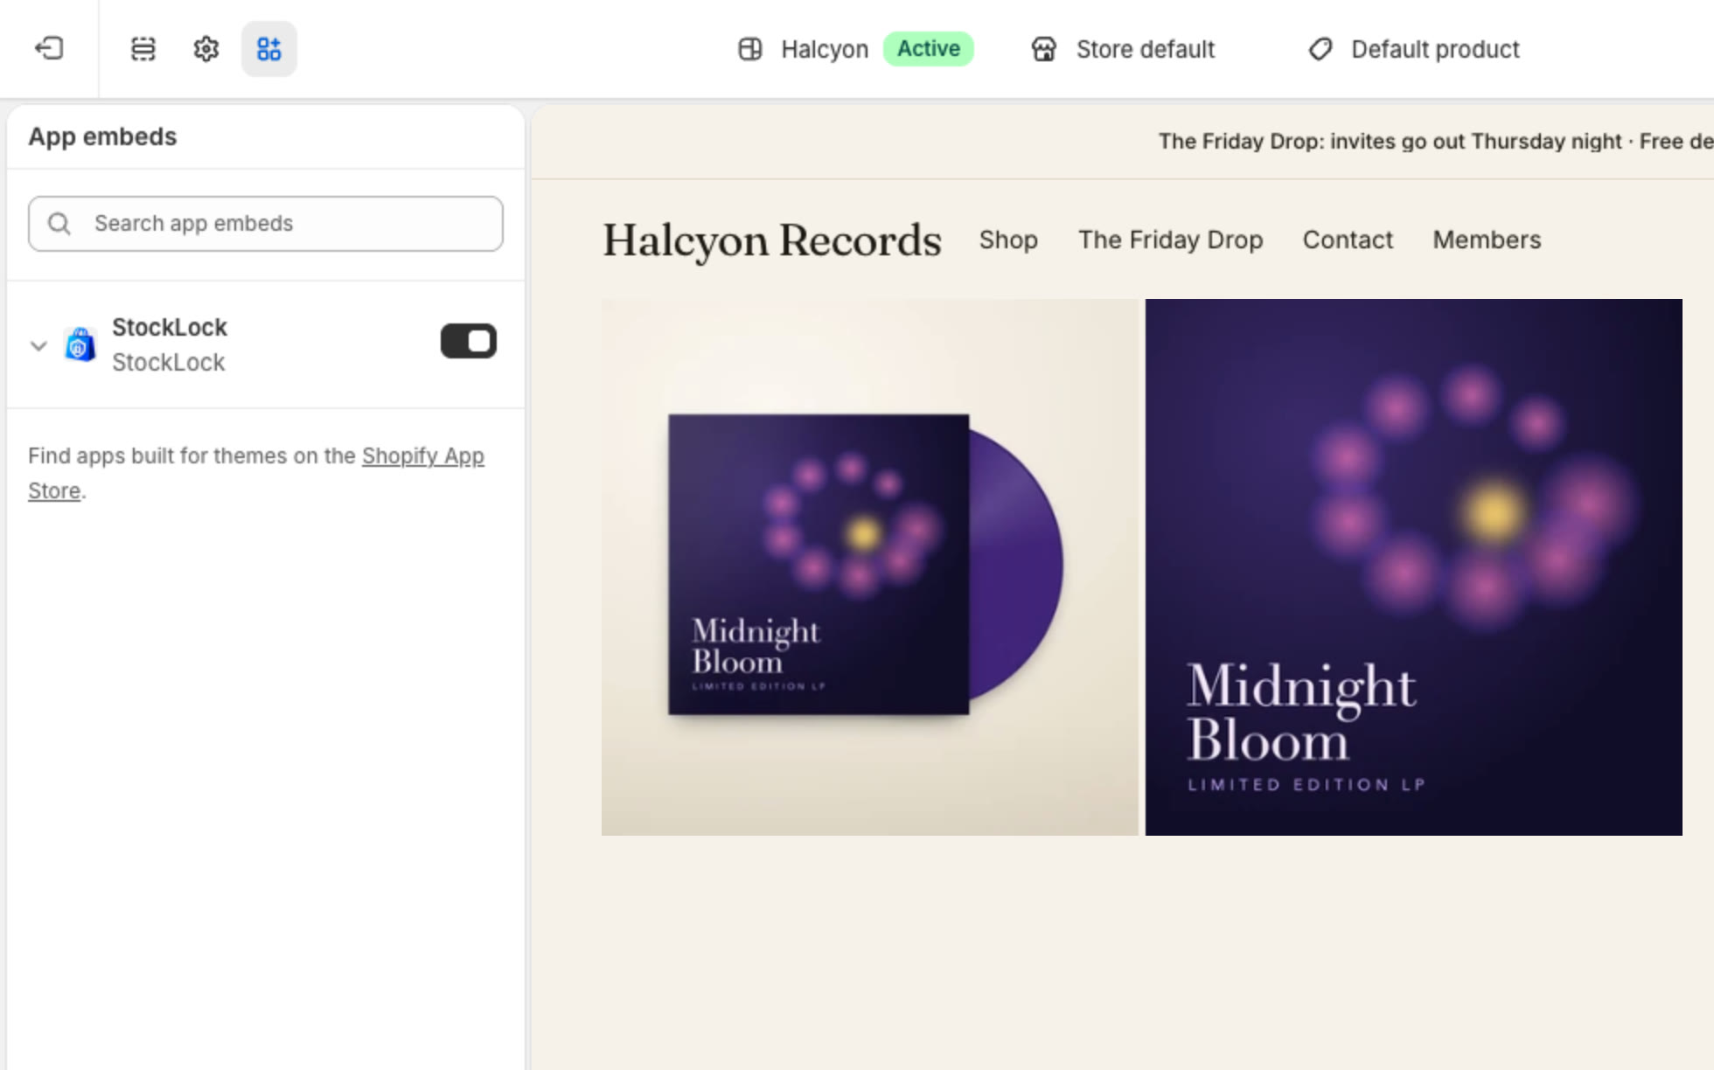Click the Halcyon Records store logo
Image resolution: width=1714 pixels, height=1070 pixels.
[x=772, y=240]
